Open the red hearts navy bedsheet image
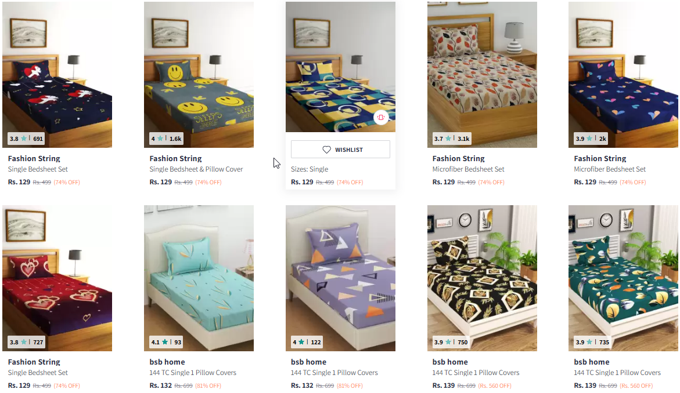Viewport: 680px width, 393px height. 57,74
